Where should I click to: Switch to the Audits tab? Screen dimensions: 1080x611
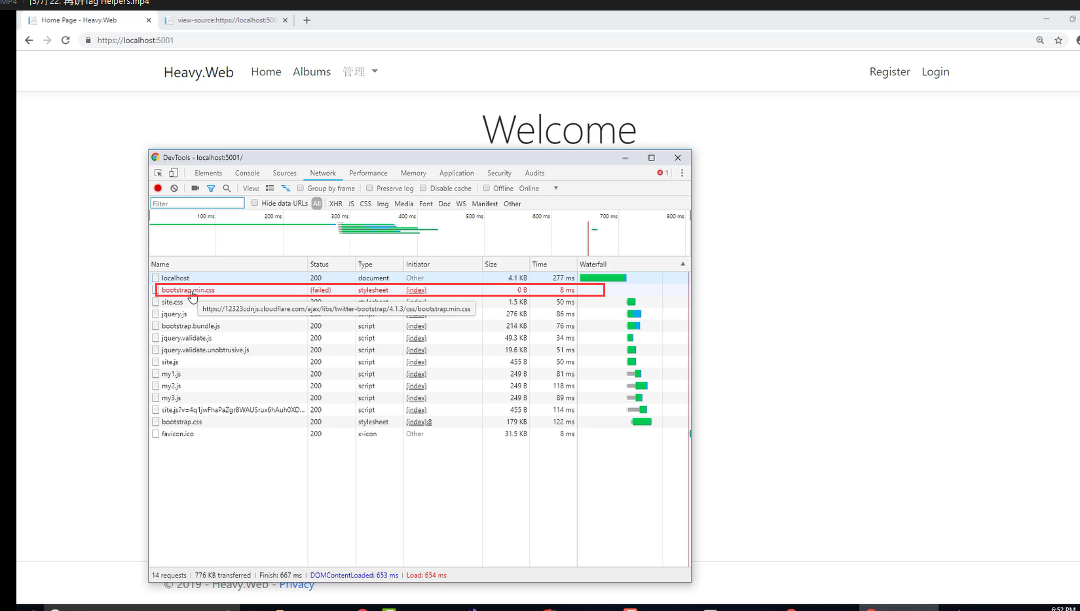(534, 173)
